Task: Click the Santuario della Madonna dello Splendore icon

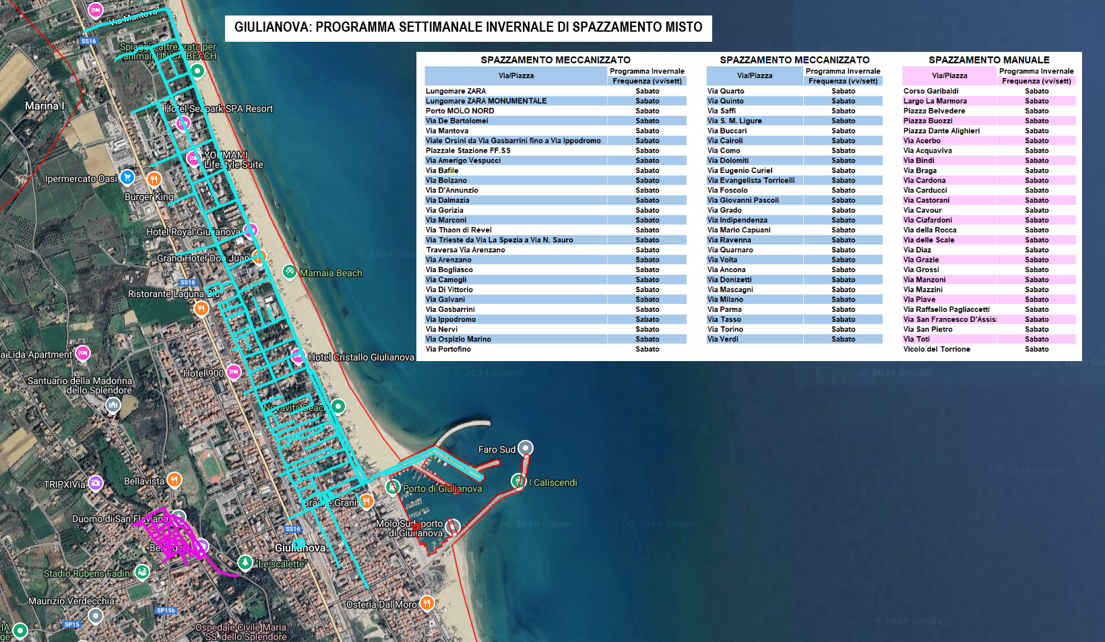Action: coord(113,405)
